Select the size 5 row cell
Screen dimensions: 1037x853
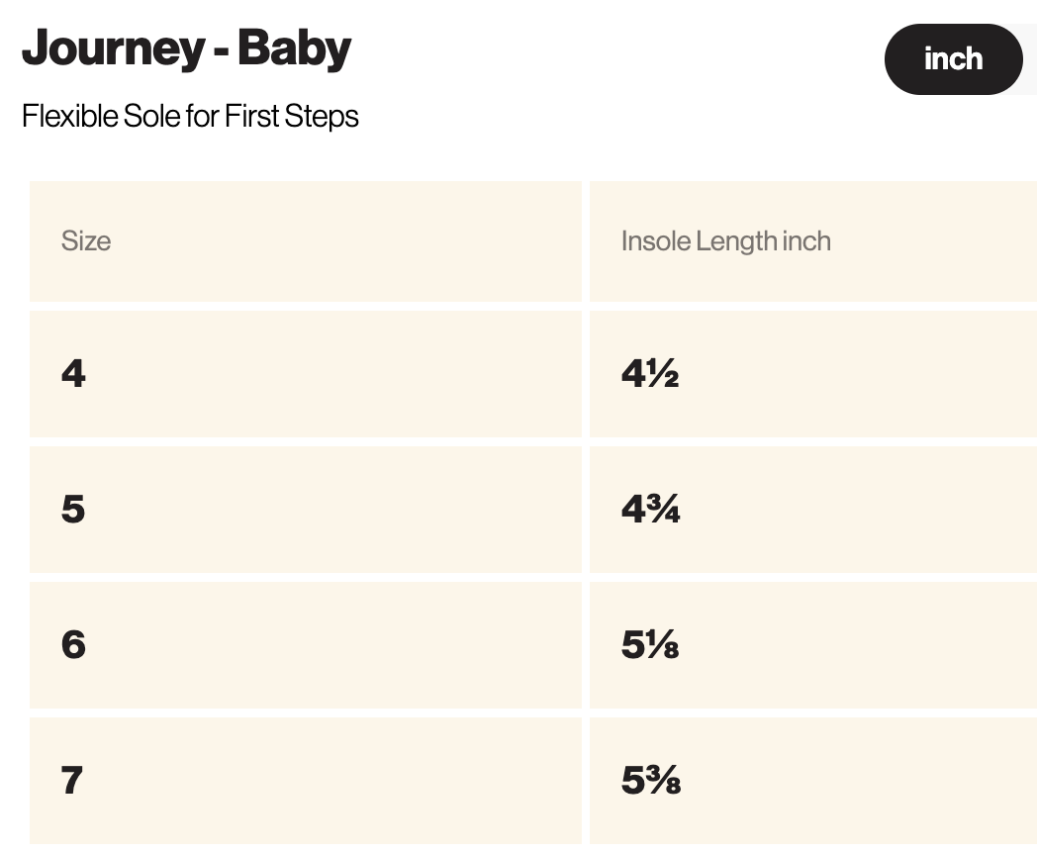click(x=306, y=510)
